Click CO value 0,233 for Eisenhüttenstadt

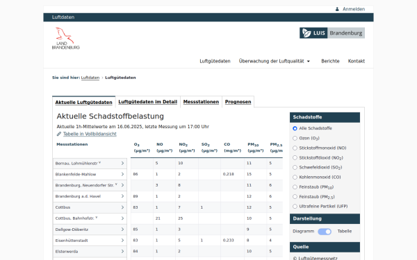click(x=229, y=241)
